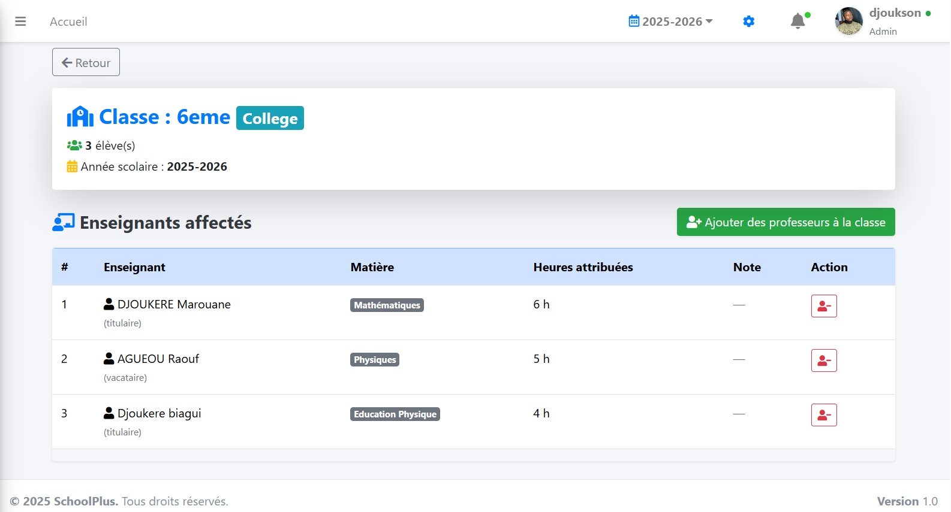Click the (vacataire) status label
951x512 pixels.
point(125,378)
